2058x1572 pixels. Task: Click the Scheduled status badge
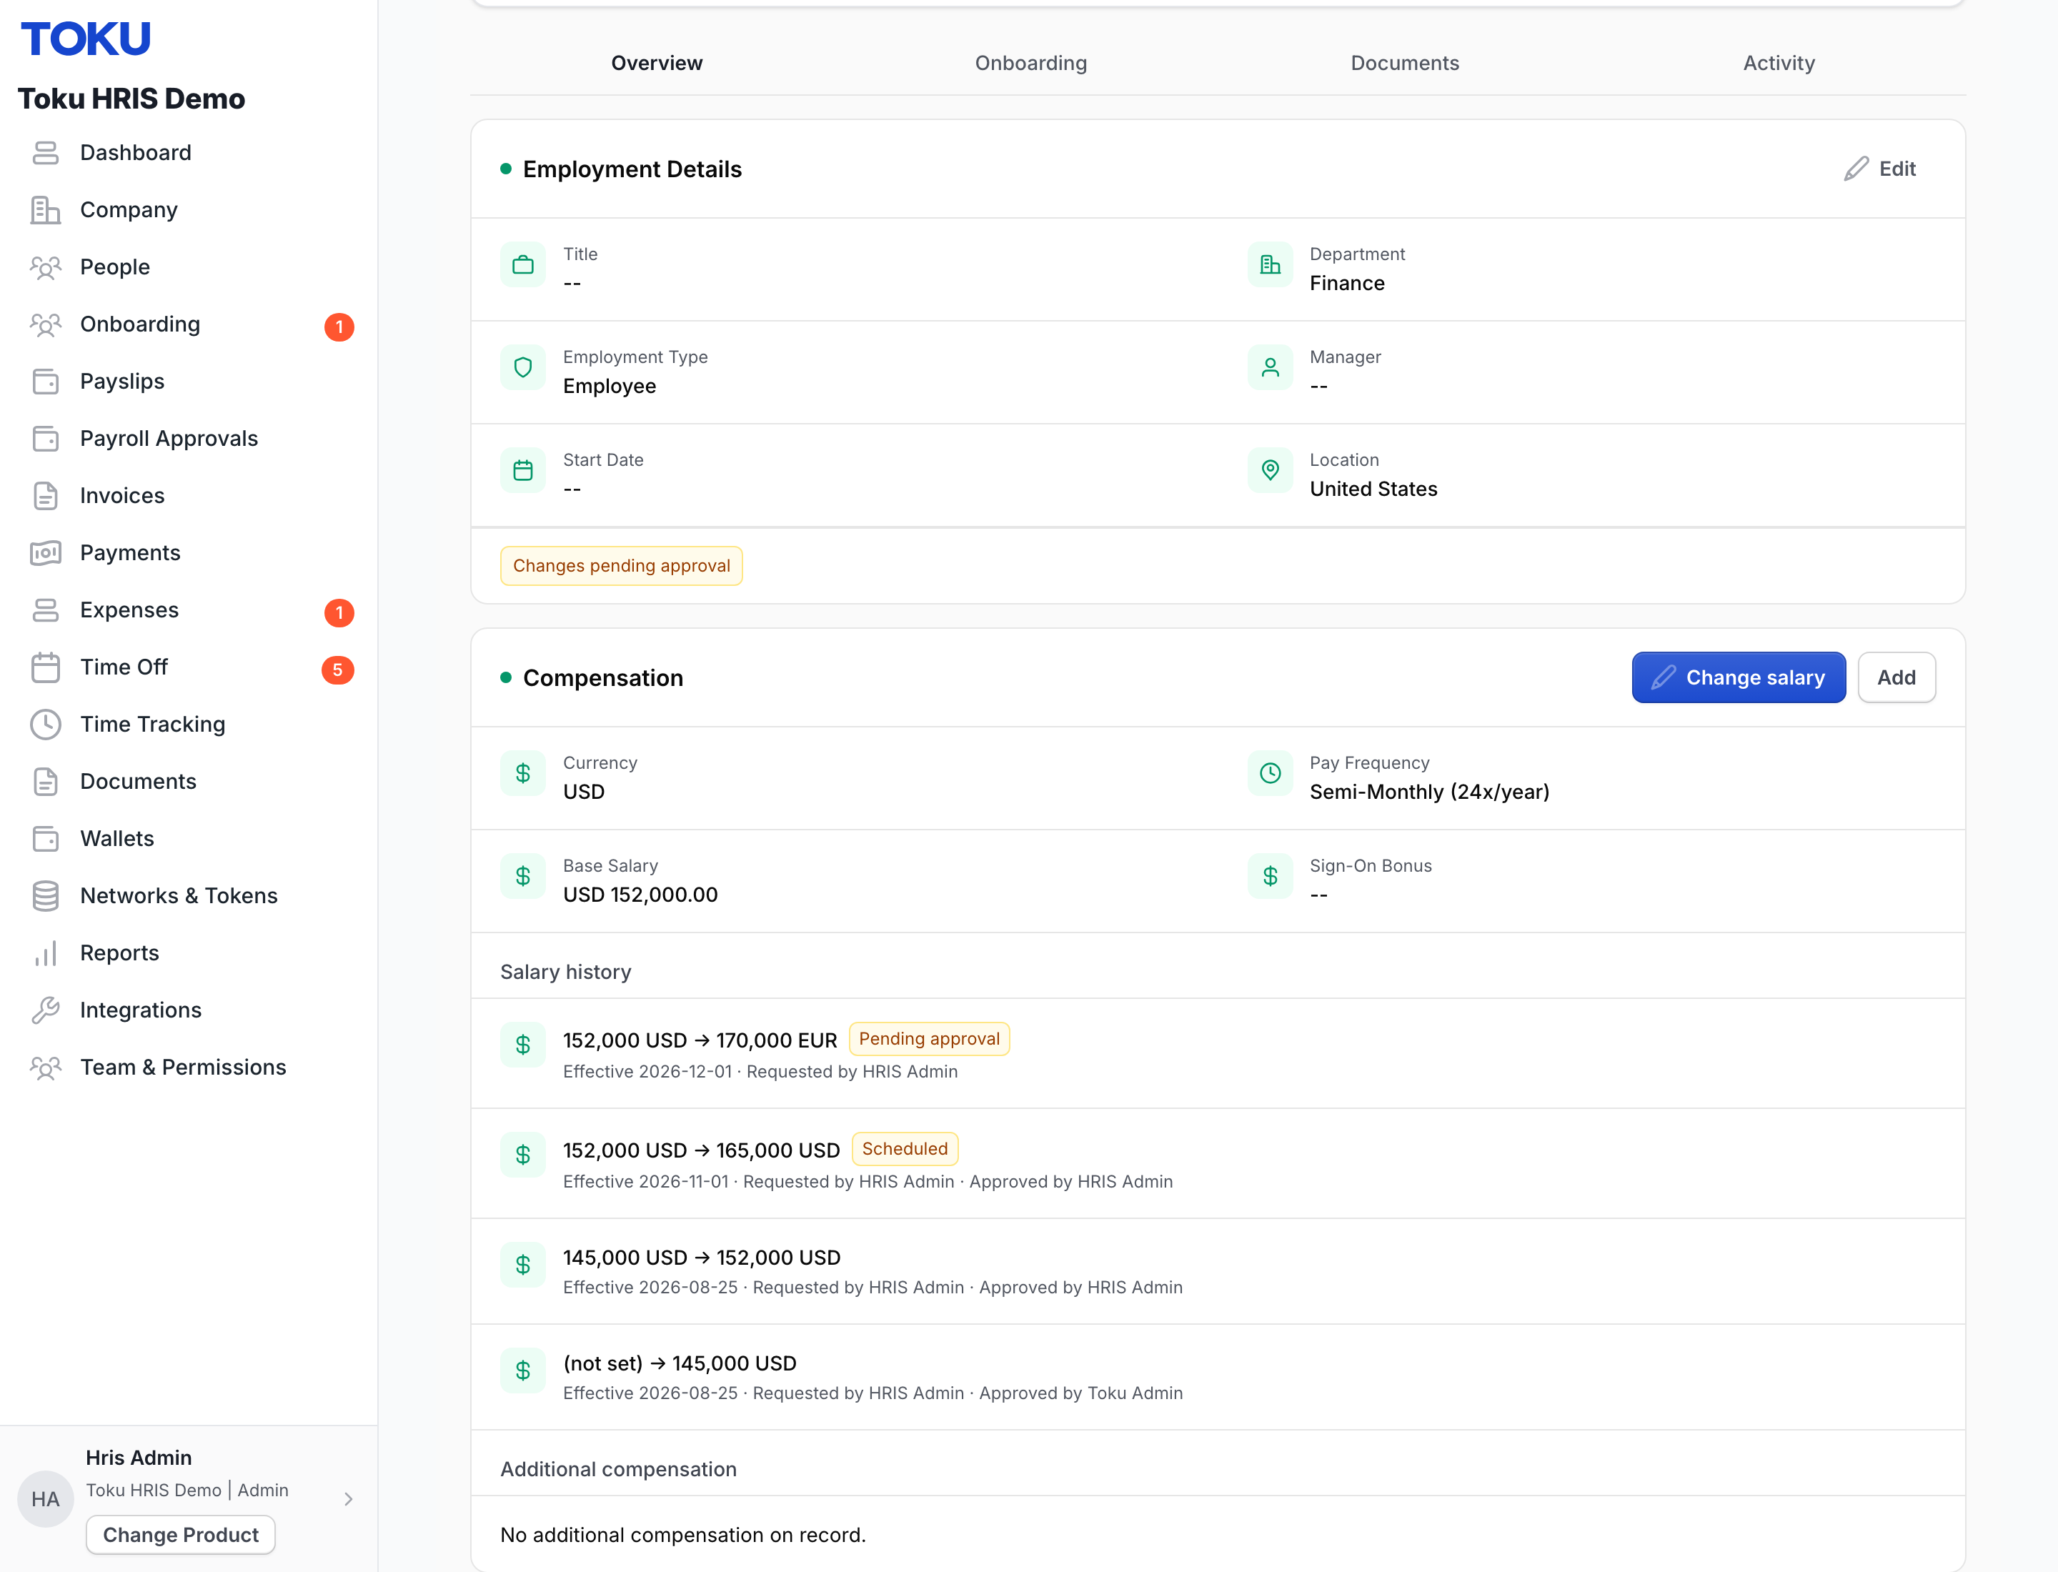(904, 1149)
